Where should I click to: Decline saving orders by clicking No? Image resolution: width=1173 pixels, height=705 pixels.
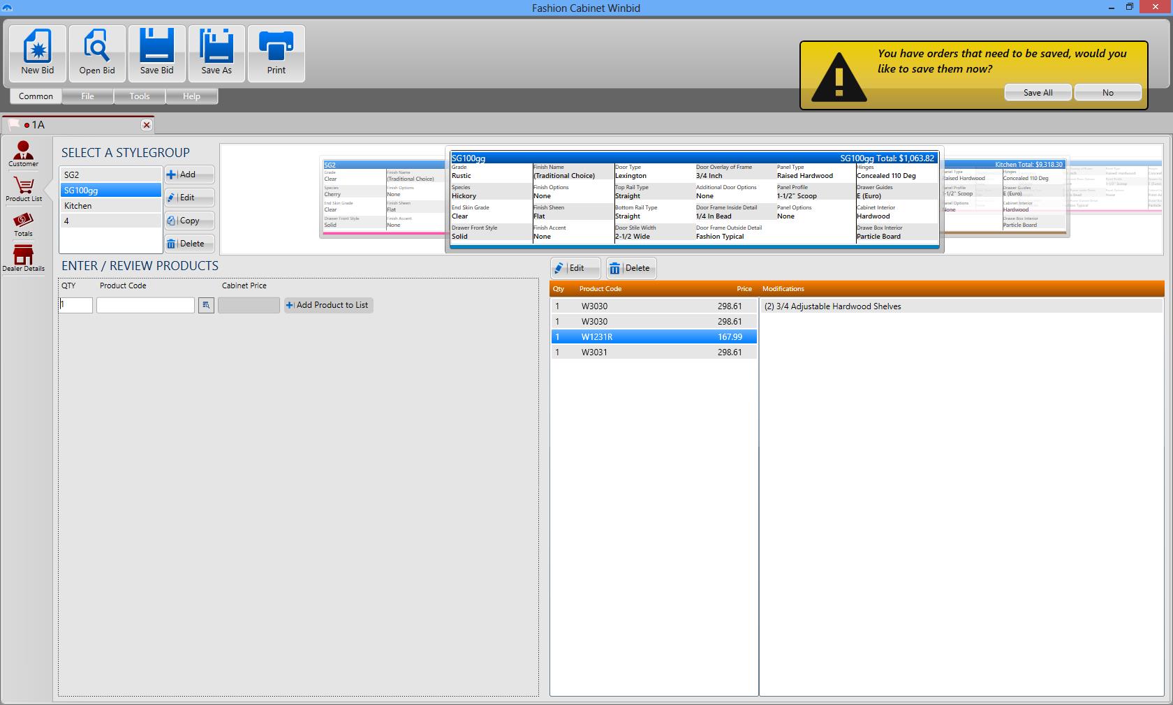pyautogui.click(x=1108, y=92)
